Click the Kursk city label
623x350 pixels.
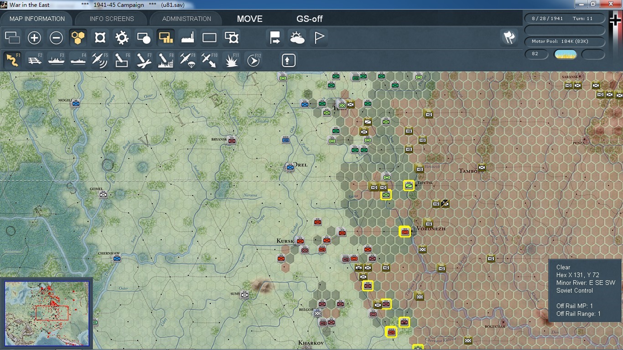286,241
